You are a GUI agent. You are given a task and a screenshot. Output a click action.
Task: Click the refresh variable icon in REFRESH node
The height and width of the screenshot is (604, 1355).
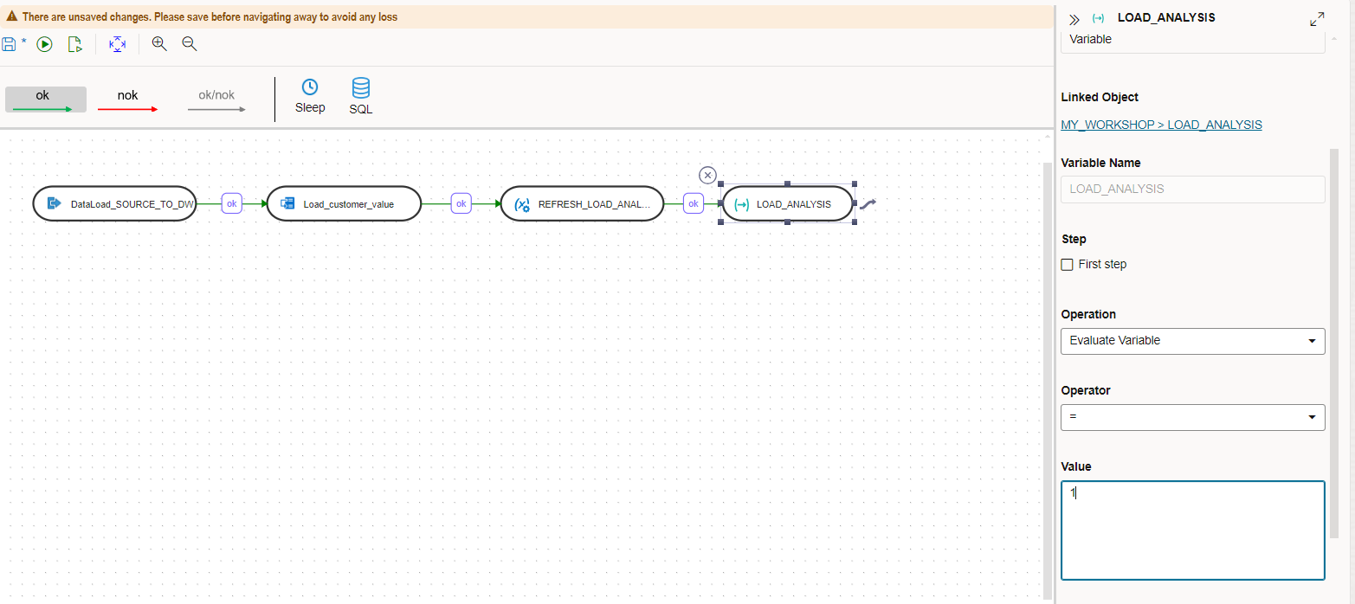[522, 204]
